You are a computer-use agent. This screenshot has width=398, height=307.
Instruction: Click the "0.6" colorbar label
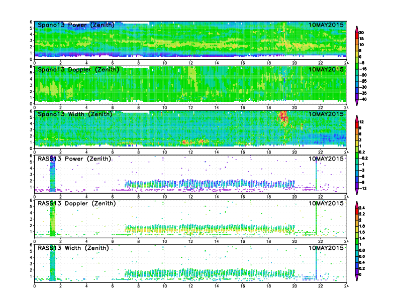pyautogui.click(x=362, y=256)
